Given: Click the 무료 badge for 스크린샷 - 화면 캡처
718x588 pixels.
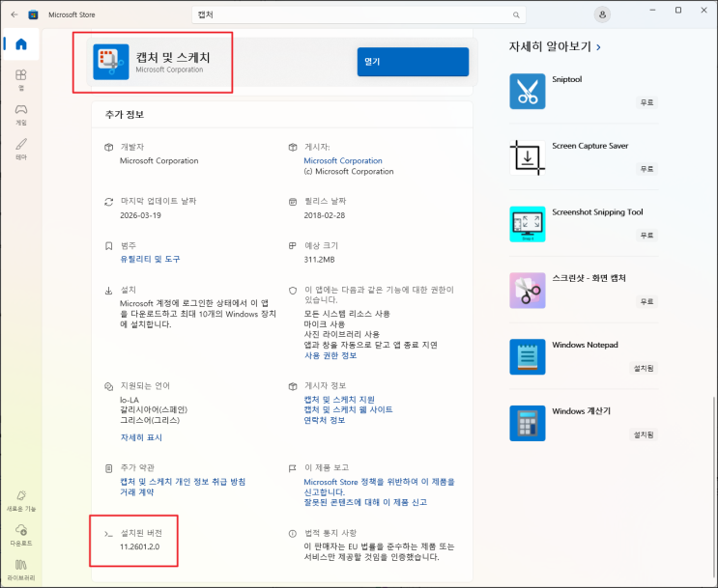Looking at the screenshot, I should pos(647,301).
